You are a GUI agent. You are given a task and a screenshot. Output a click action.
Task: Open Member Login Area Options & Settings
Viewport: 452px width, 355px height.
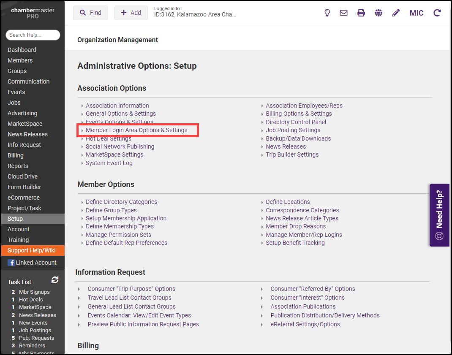coord(136,130)
